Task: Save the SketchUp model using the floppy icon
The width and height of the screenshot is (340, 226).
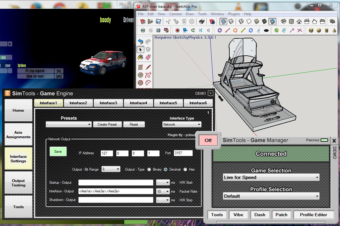Action: (158, 21)
